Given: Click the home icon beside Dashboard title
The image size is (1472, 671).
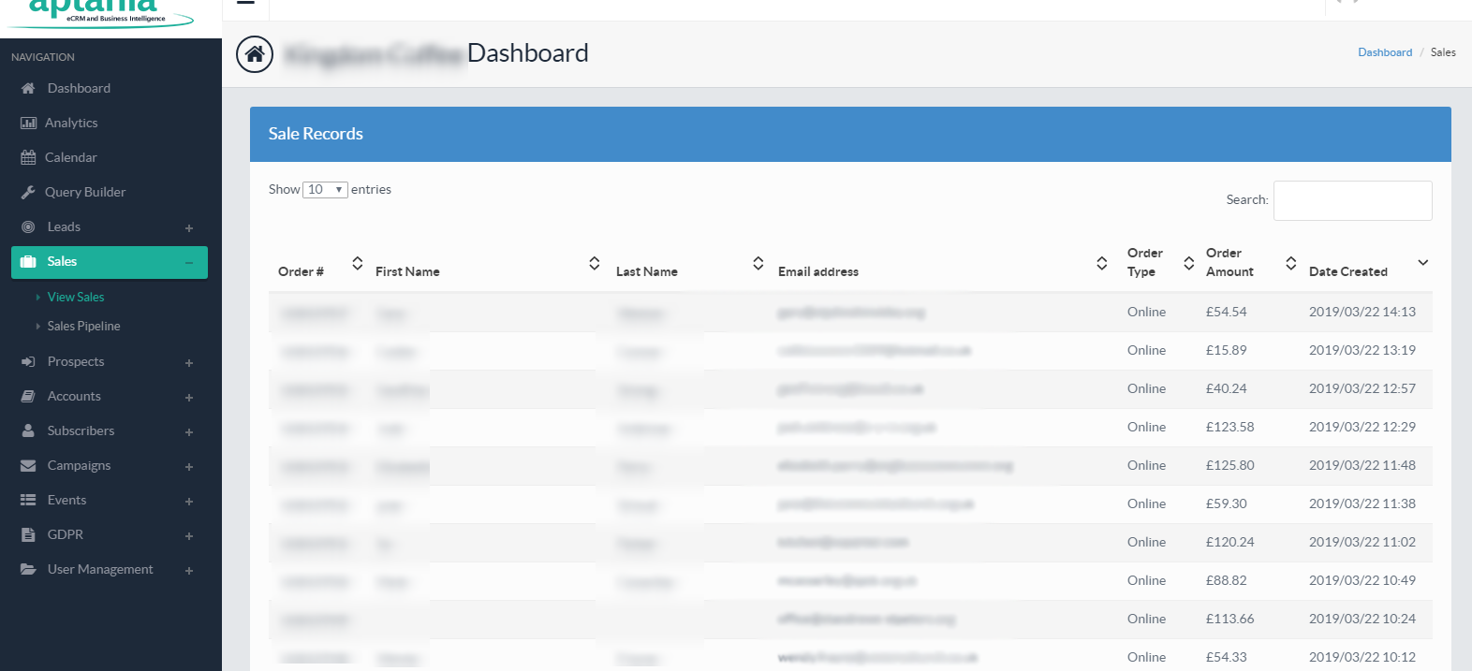Looking at the screenshot, I should (x=255, y=54).
